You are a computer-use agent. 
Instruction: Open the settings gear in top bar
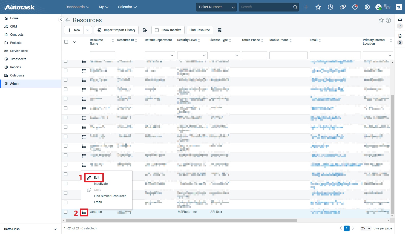click(367, 7)
